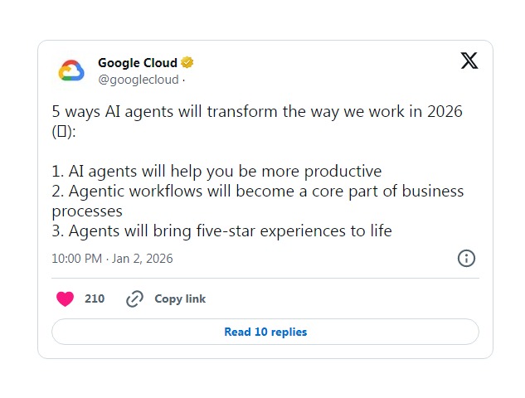Click the Copy link text
Viewport: 525px width, 398px height.
[180, 298]
